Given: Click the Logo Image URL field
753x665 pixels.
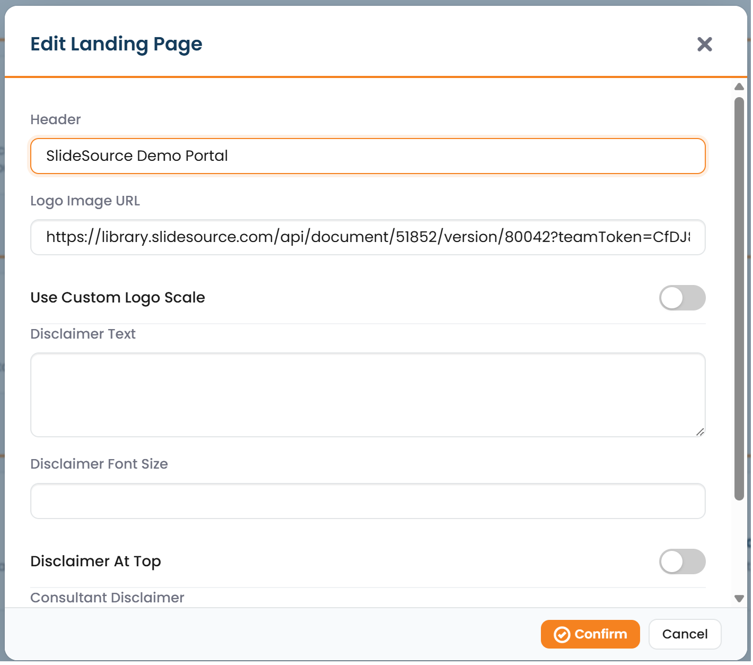Looking at the screenshot, I should [368, 237].
